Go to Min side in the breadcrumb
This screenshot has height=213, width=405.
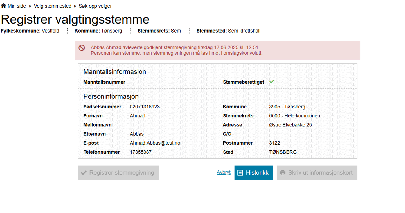17,6
